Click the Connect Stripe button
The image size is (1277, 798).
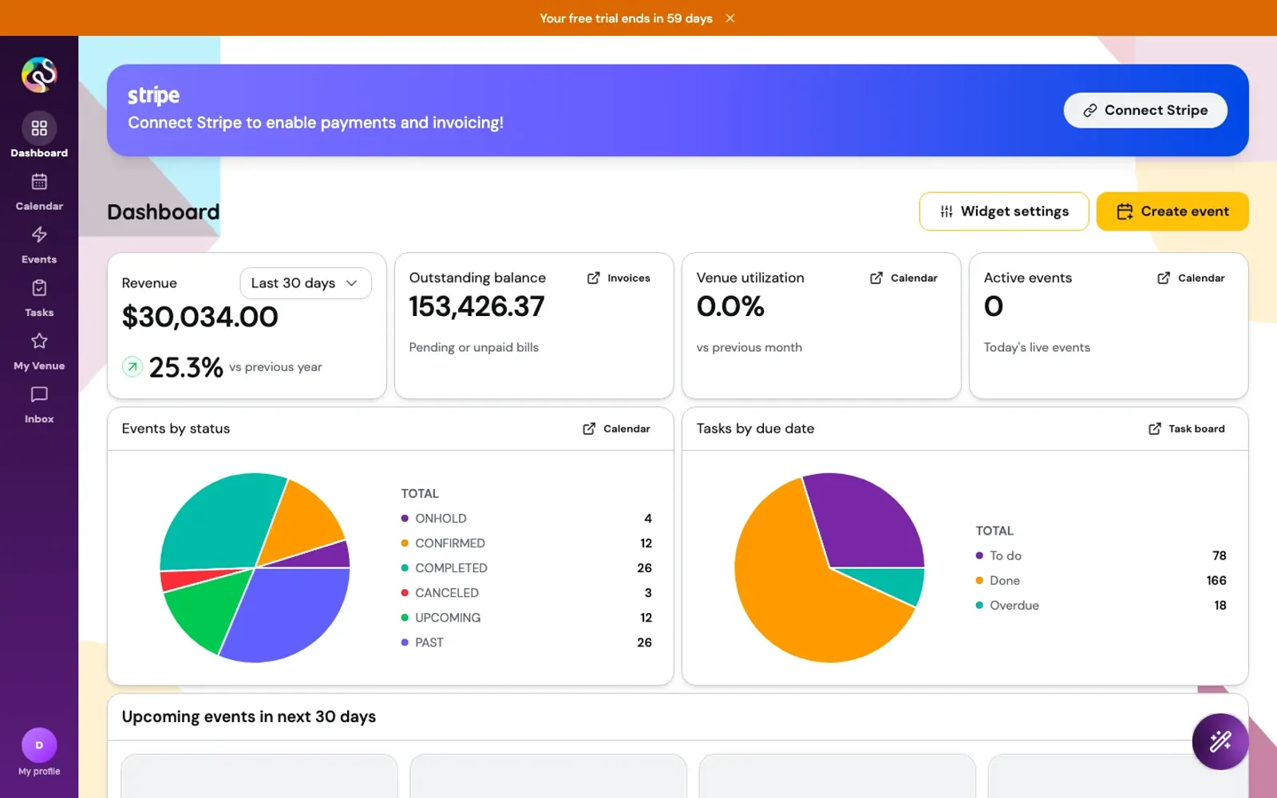tap(1145, 110)
